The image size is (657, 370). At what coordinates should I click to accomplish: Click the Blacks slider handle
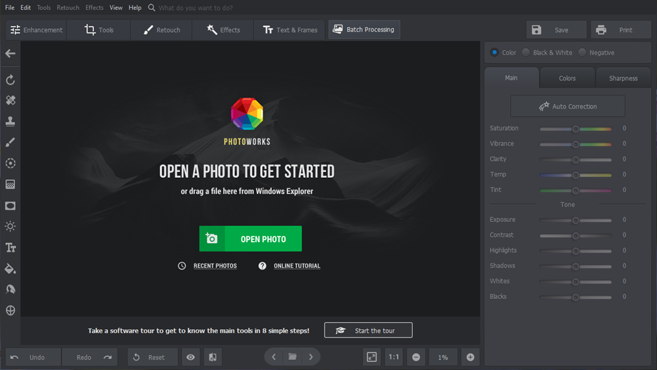tap(576, 297)
